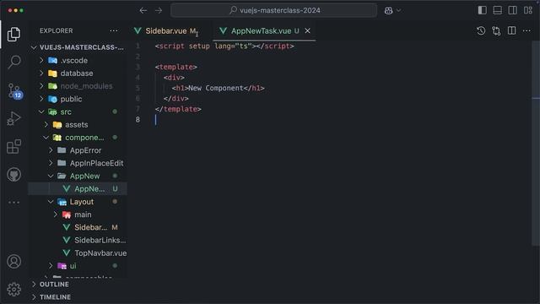Click the EXPLORER panel title
The width and height of the screenshot is (540, 304).
click(x=57, y=30)
